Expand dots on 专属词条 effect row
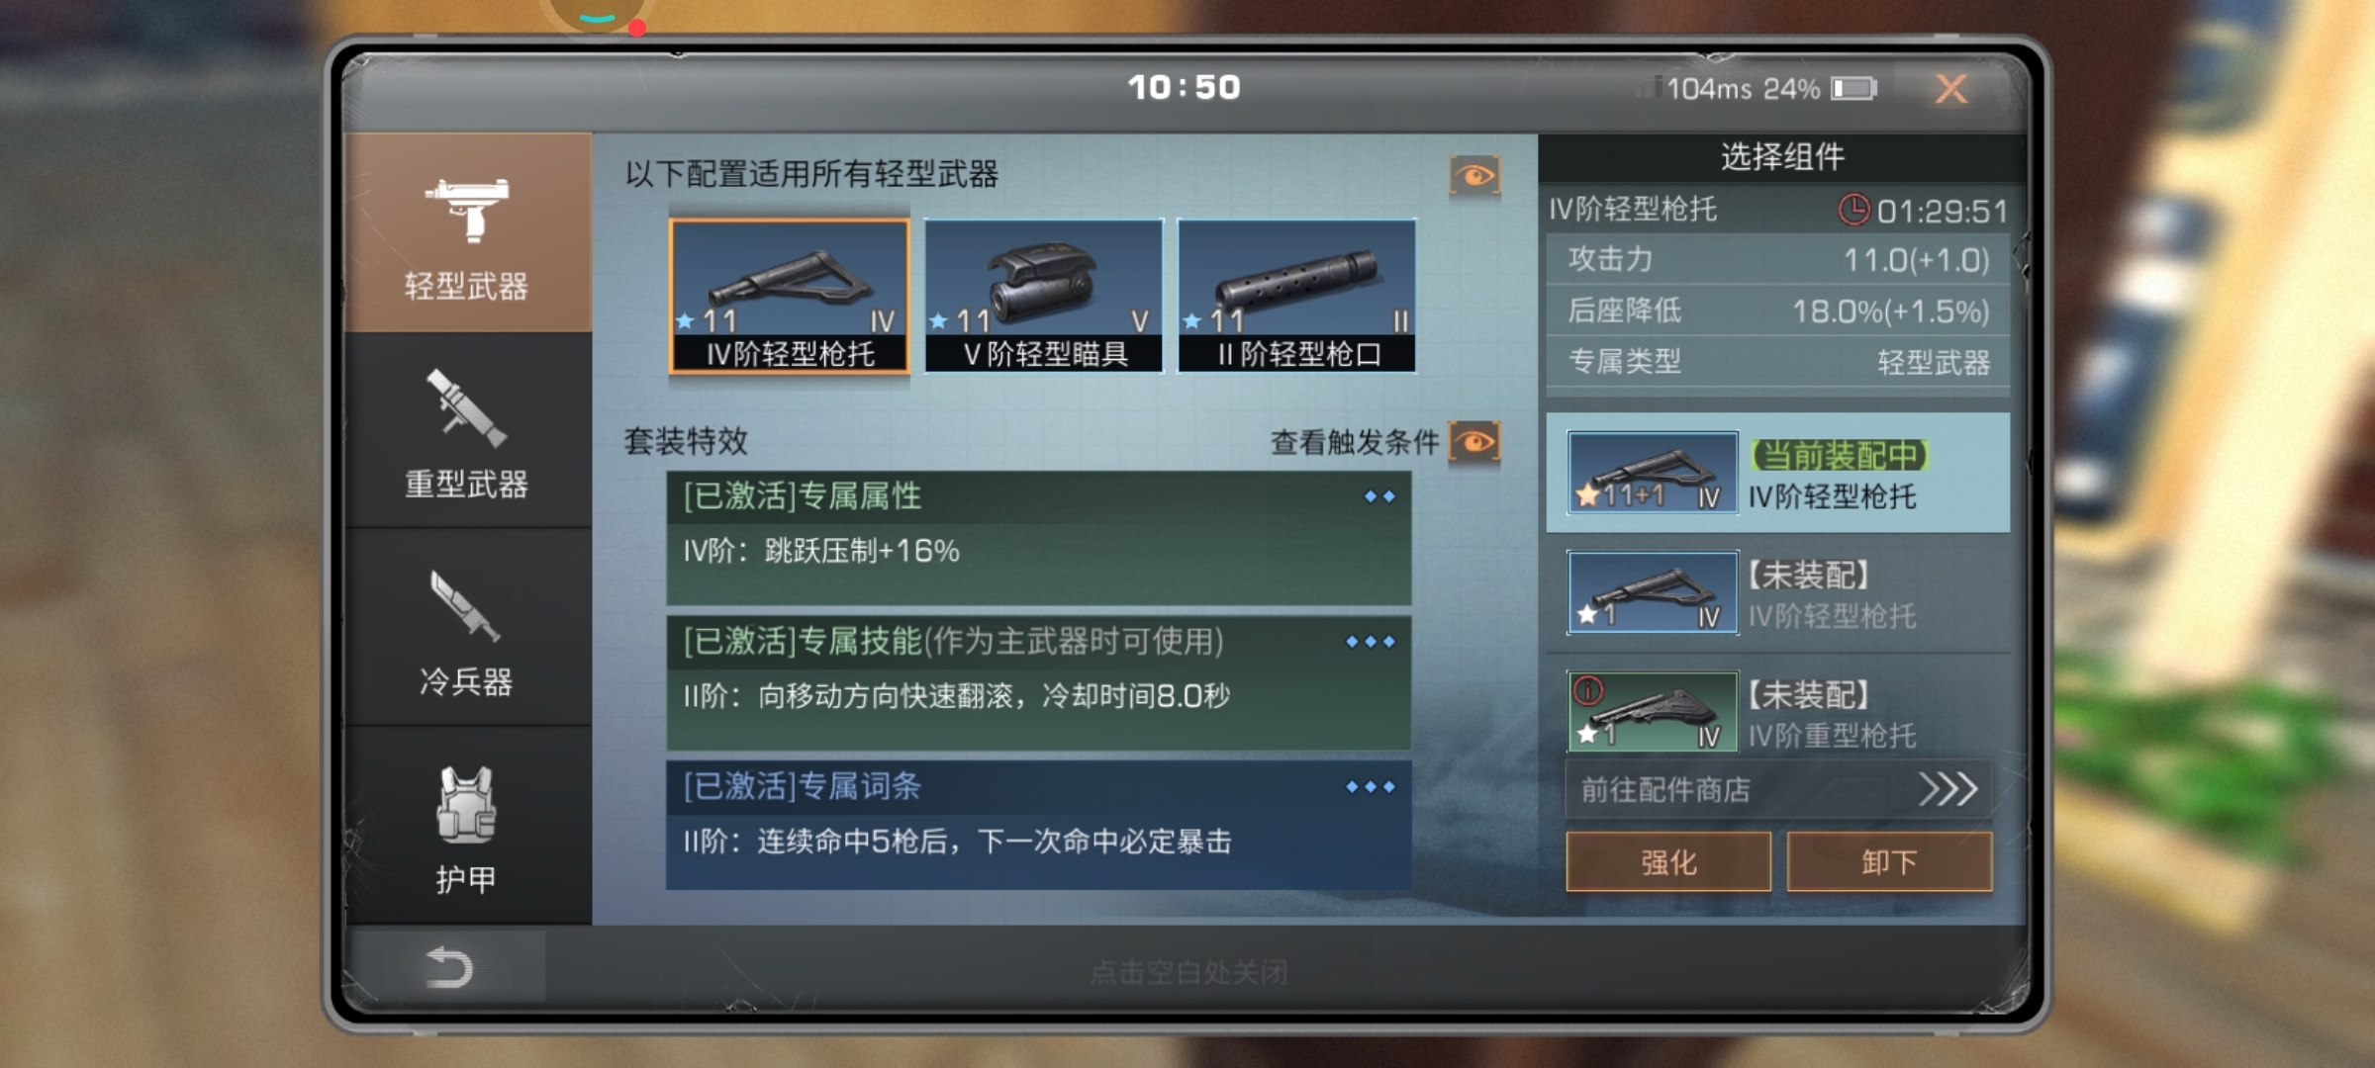Image resolution: width=2375 pixels, height=1068 pixels. 1371,787
